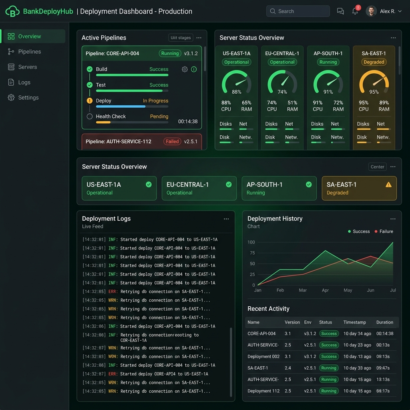This screenshot has height=410, width=410.
Task: Sort by the Name column header
Action: [x=253, y=322]
